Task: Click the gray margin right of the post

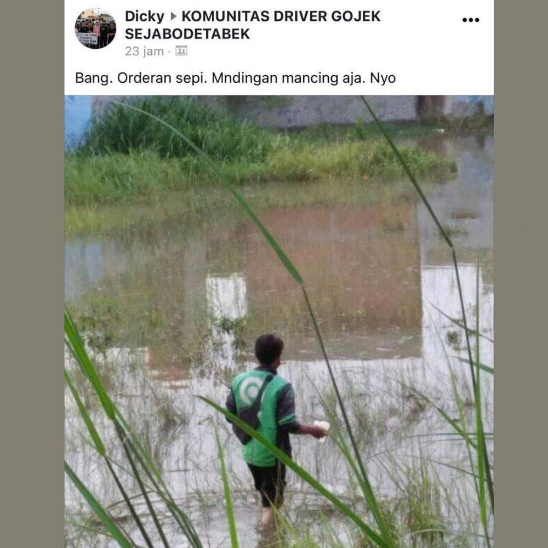Action: [x=521, y=274]
